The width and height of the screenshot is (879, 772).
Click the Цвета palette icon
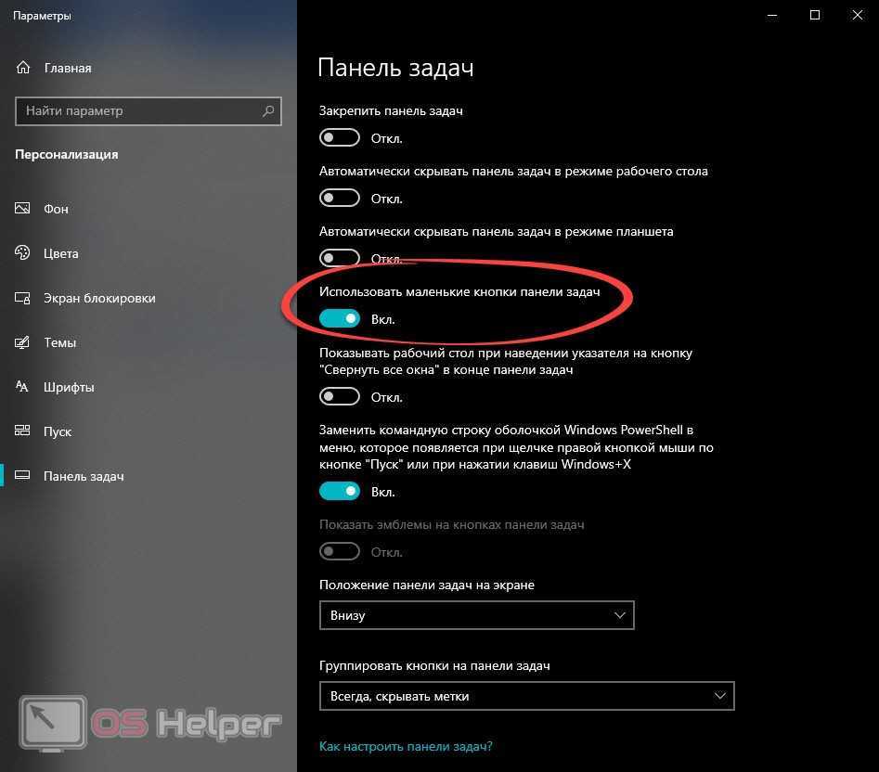[x=22, y=252]
